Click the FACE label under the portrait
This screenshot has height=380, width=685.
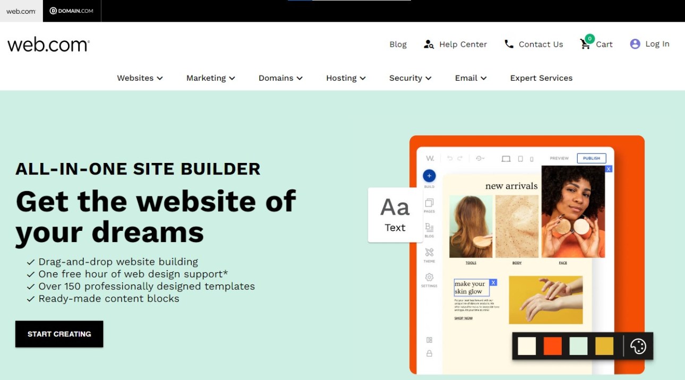(x=563, y=263)
